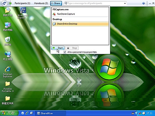
Task: Open the Handouts (2) menu
Action: 41,3
